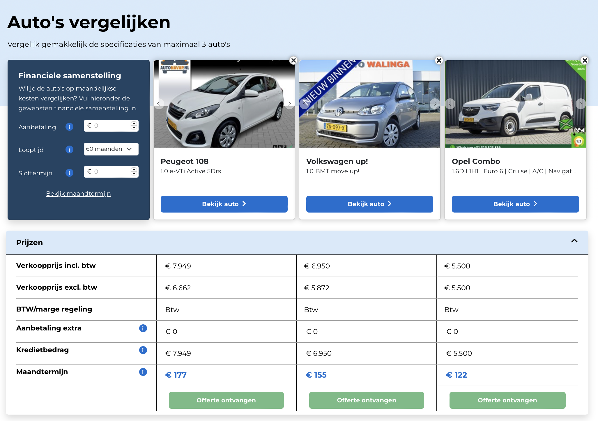
Task: Show info about Aanbetaling extra row
Action: click(x=143, y=328)
